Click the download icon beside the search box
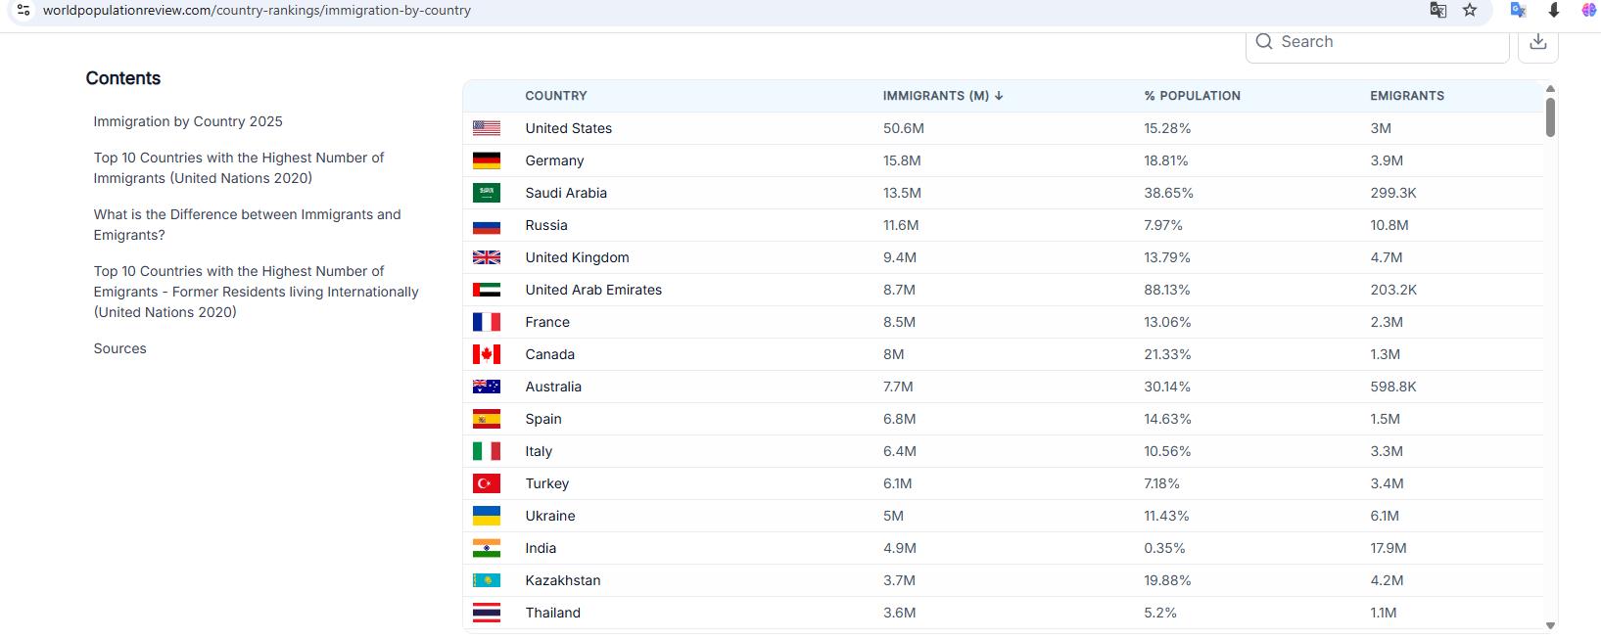The image size is (1601, 639). pos(1537,42)
